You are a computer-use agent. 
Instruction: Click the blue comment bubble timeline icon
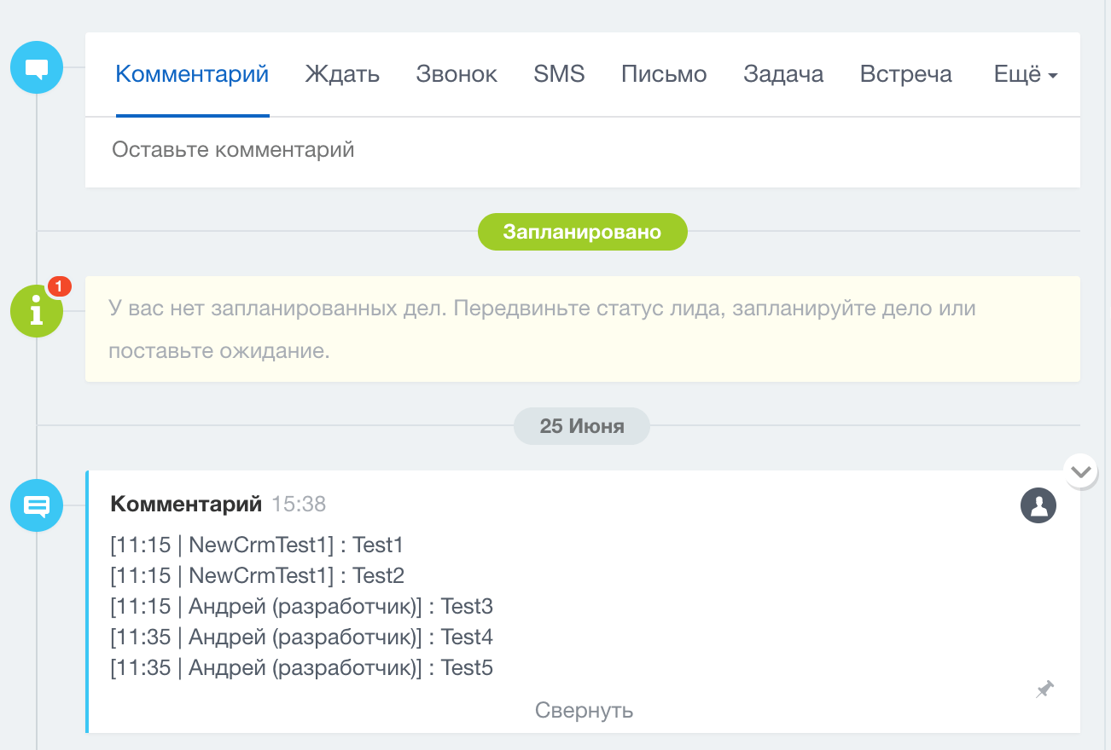[x=37, y=66]
